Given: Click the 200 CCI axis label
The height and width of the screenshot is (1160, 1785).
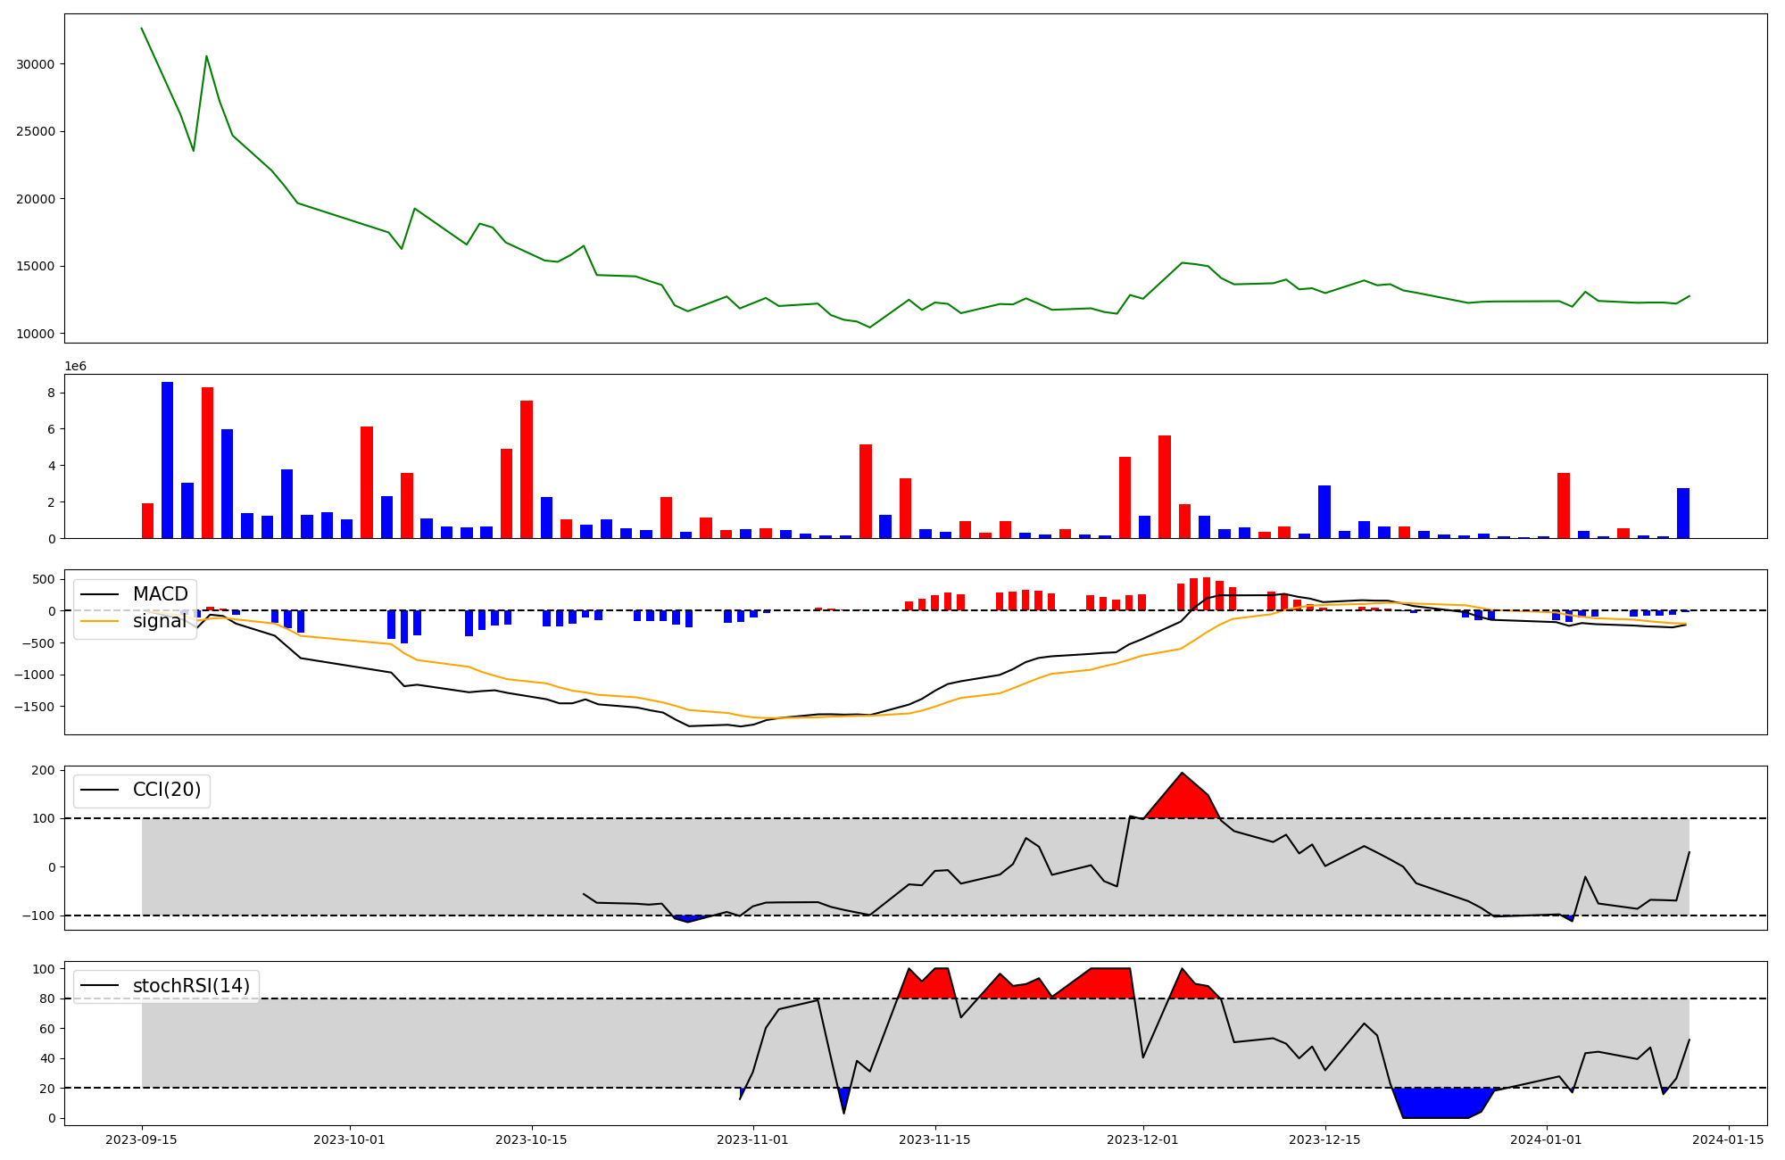Looking at the screenshot, I should coord(45,770).
